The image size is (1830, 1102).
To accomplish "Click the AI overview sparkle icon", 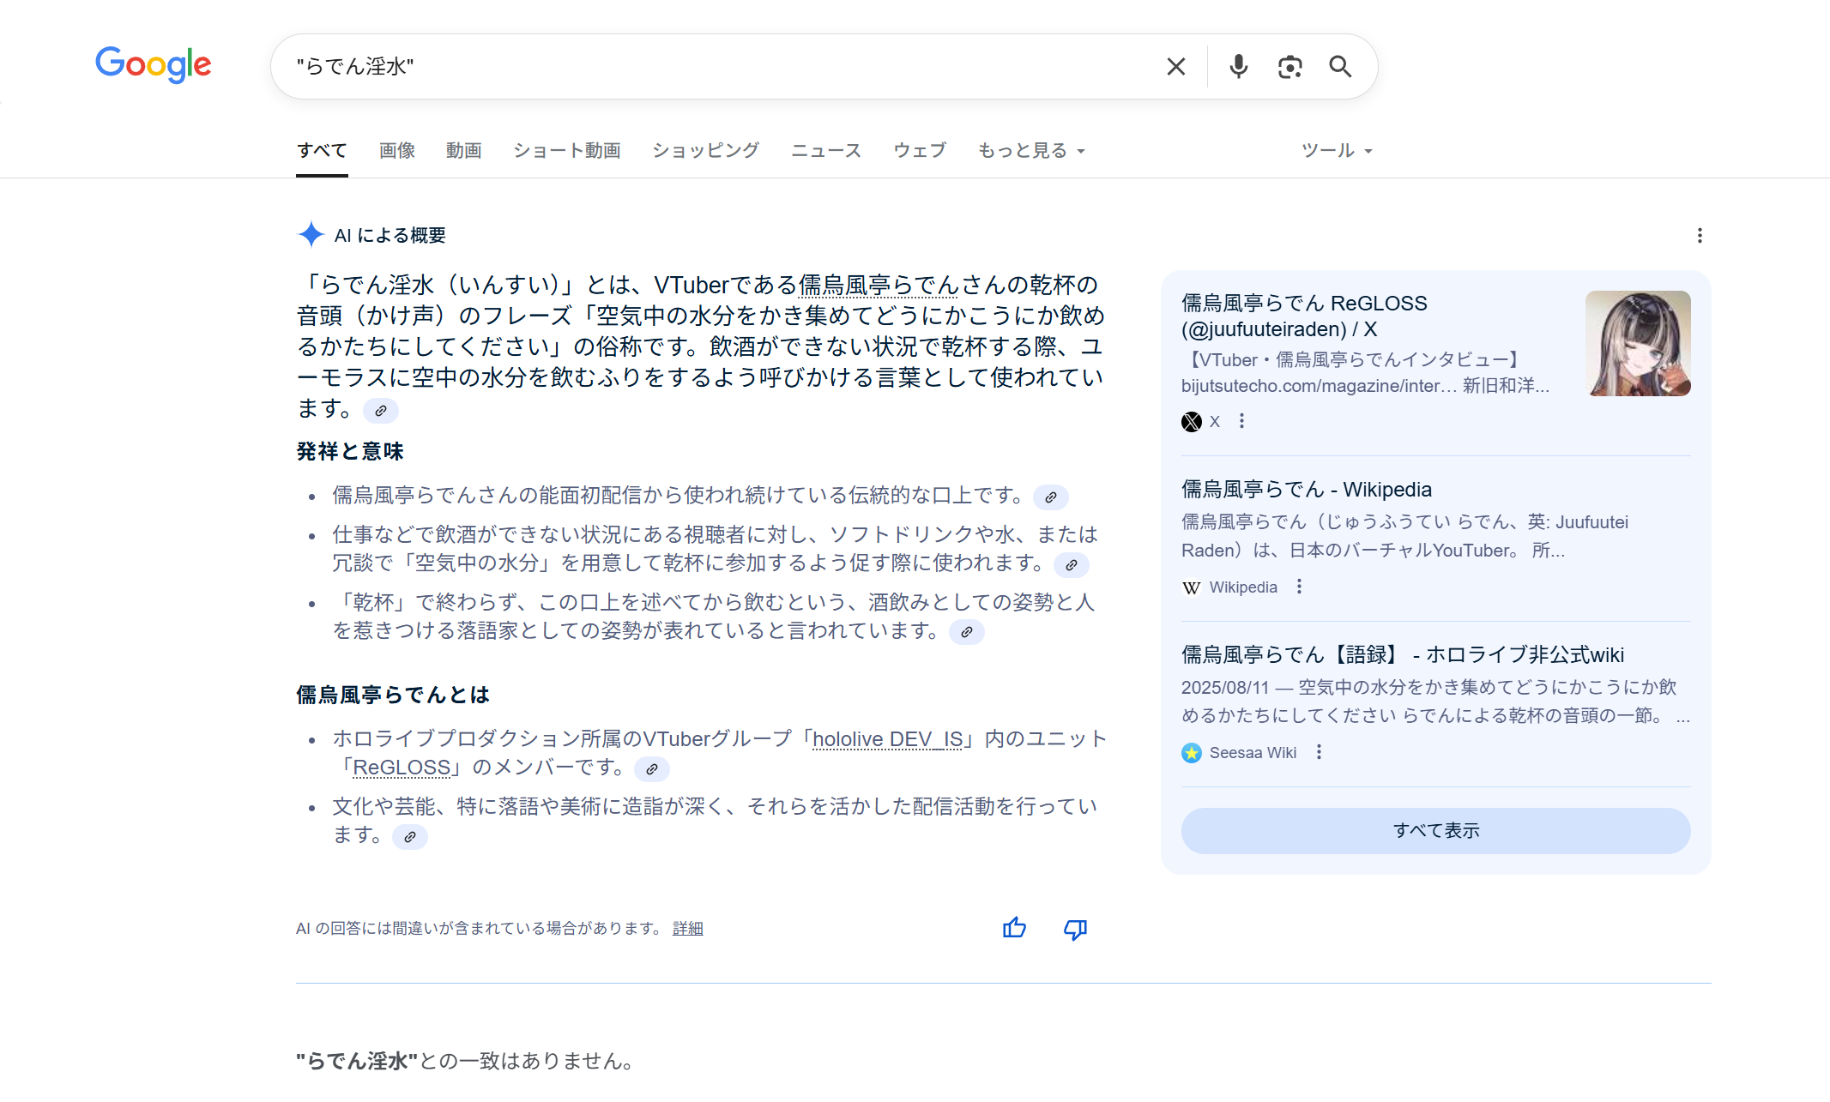I will coord(311,235).
